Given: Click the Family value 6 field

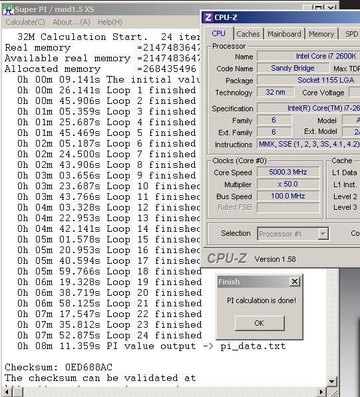Looking at the screenshot, I should tap(274, 120).
